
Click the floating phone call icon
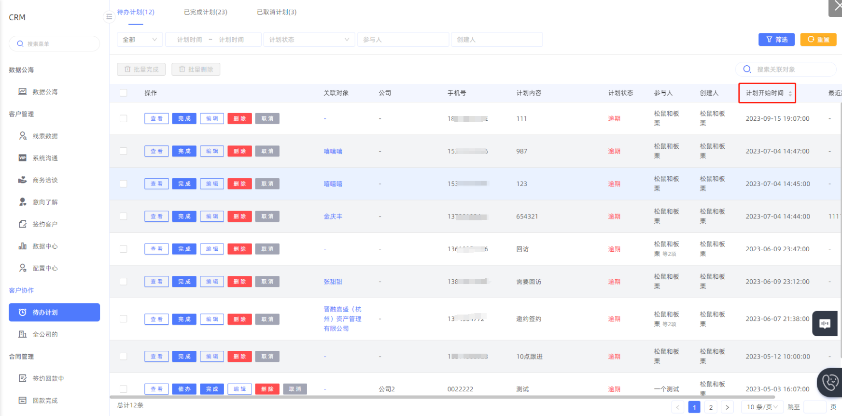point(830,382)
